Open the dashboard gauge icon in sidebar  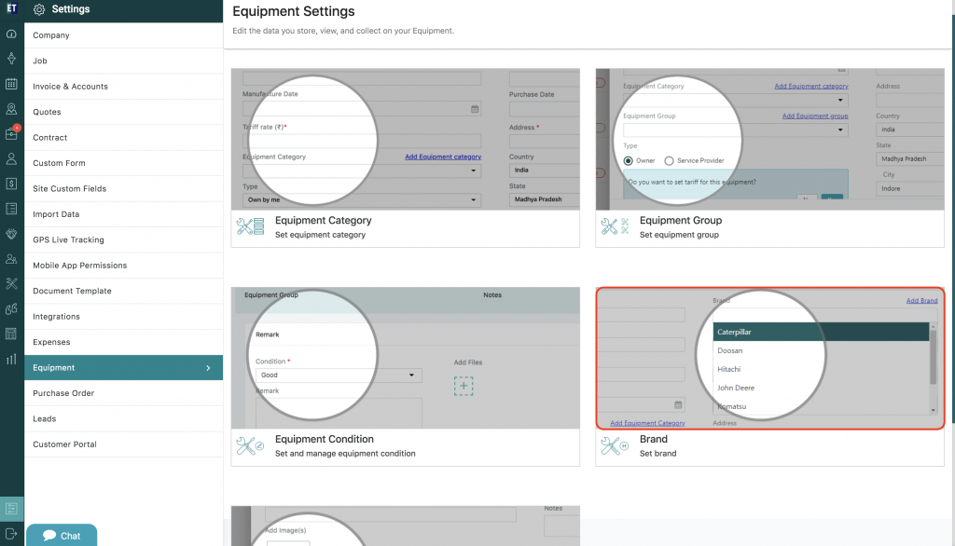[x=11, y=34]
